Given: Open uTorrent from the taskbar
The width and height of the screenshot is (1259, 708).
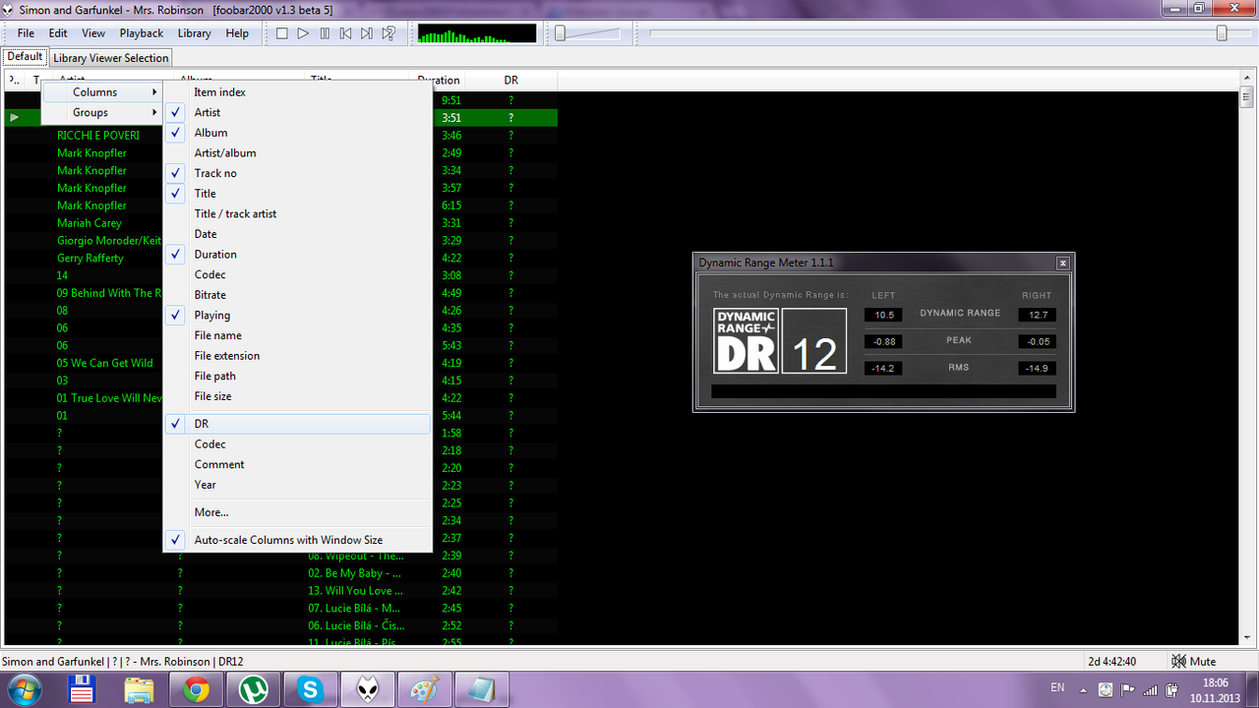Looking at the screenshot, I should tap(254, 689).
